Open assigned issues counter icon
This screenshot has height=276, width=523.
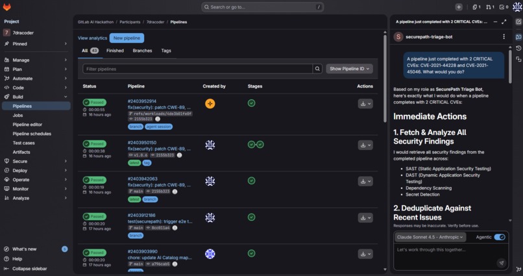click(x=476, y=7)
